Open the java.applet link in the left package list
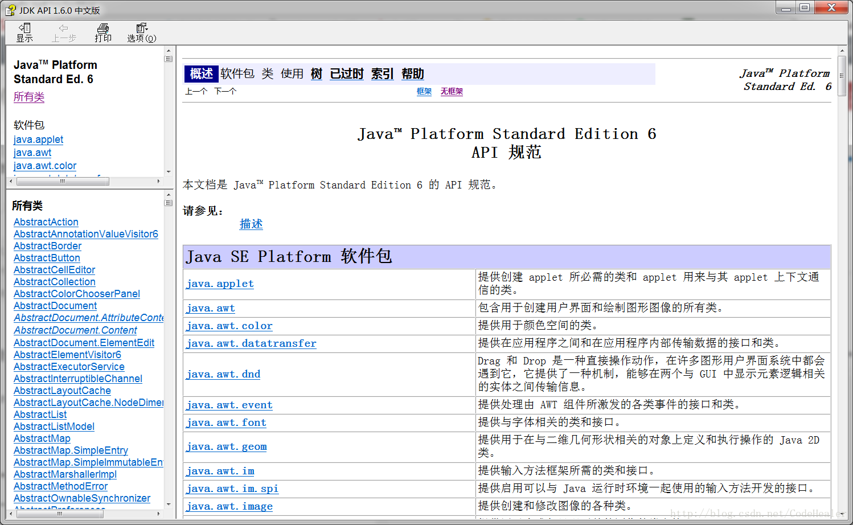 point(38,140)
